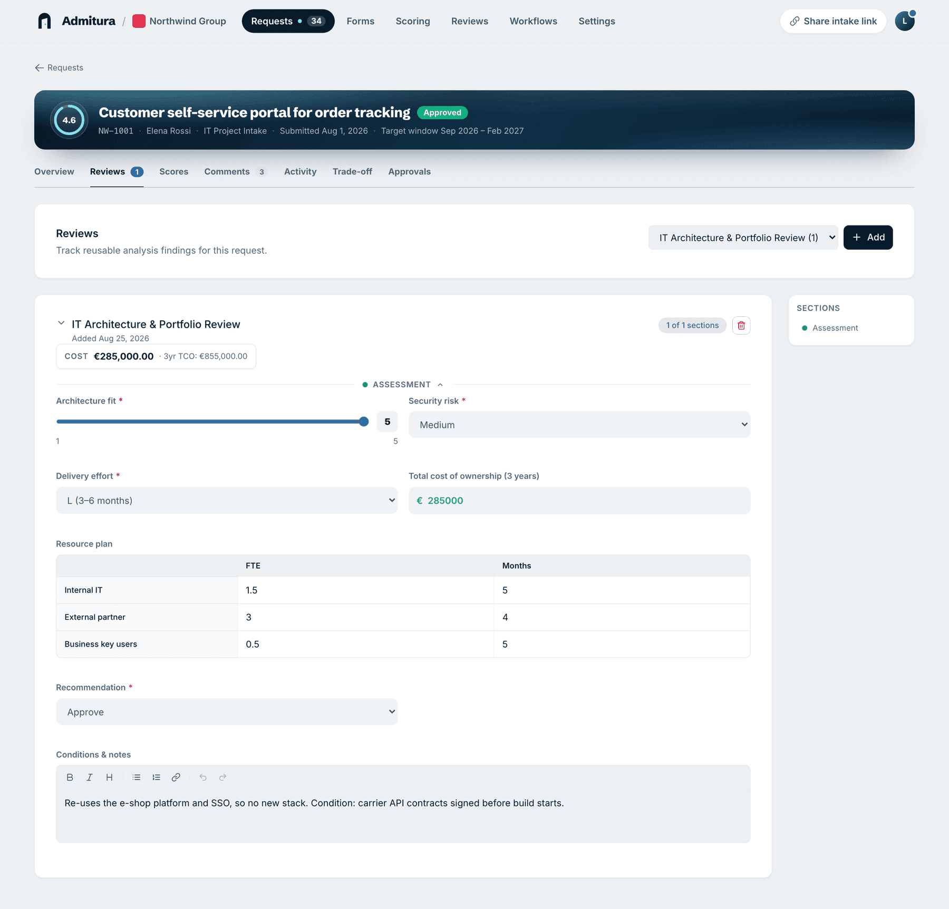949x909 pixels.
Task: Open Settings in top navigation
Action: point(597,21)
